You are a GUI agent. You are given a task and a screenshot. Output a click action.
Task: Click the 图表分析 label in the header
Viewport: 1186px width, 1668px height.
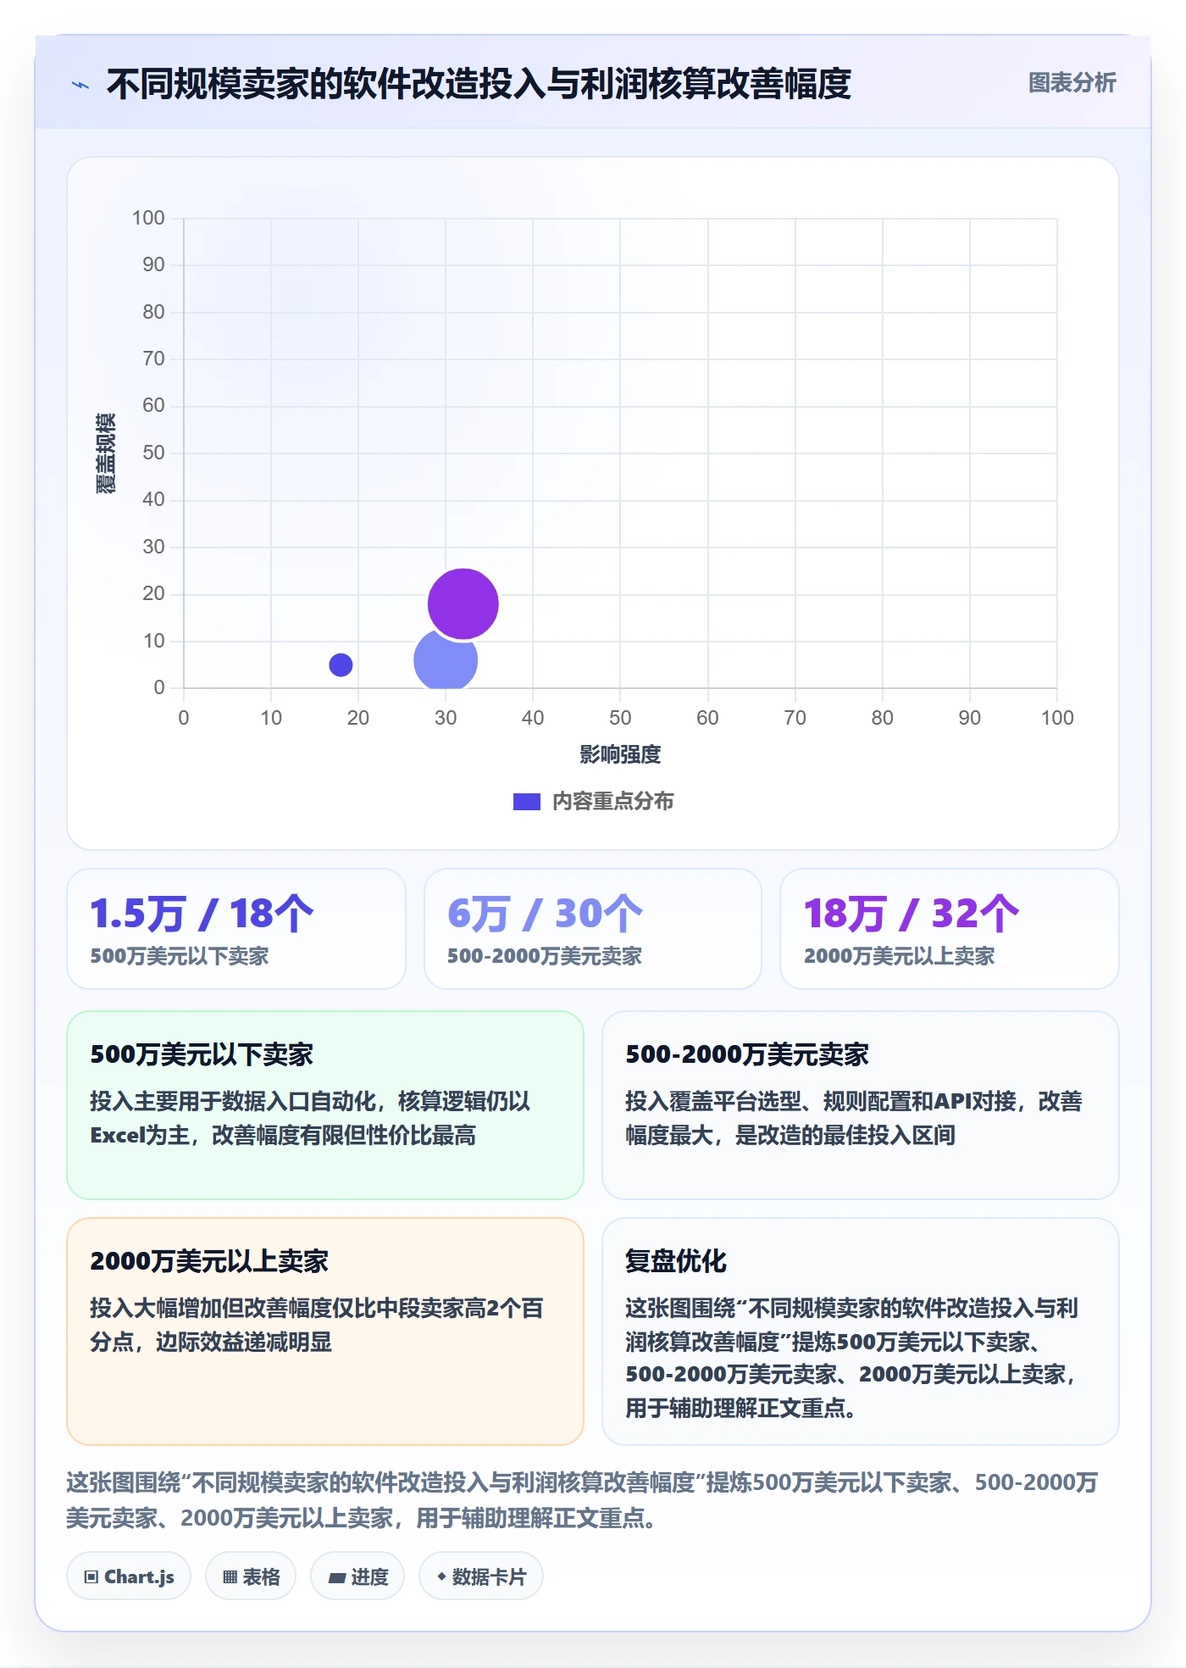coord(1072,82)
